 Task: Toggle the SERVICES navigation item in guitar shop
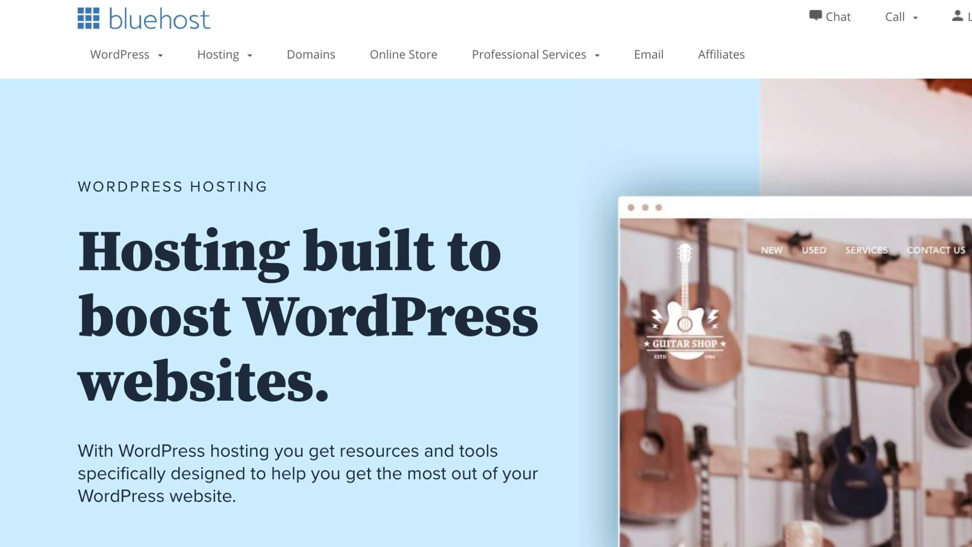(867, 250)
